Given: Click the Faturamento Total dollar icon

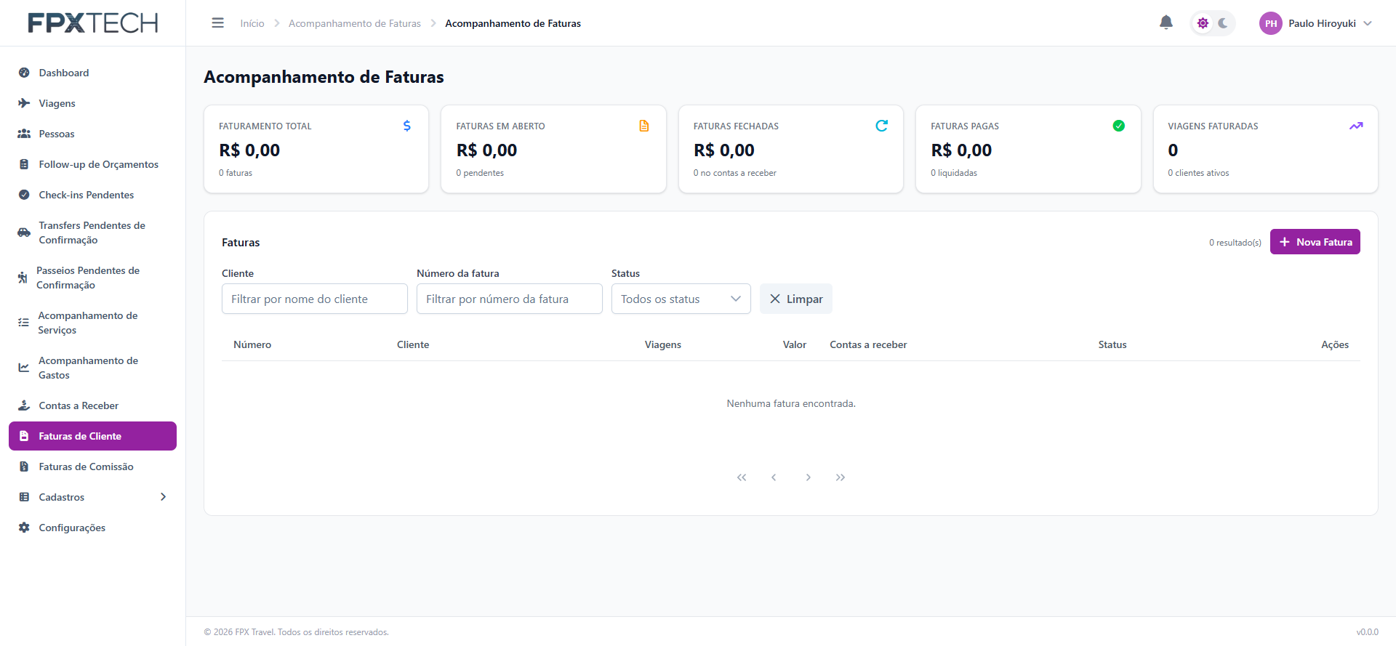Looking at the screenshot, I should (x=407, y=126).
